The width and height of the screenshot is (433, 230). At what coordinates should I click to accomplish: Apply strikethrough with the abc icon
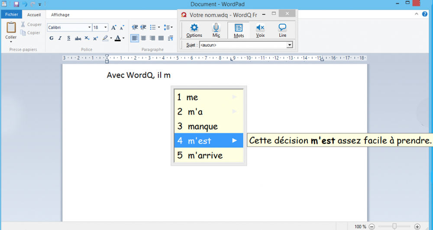(x=78, y=38)
